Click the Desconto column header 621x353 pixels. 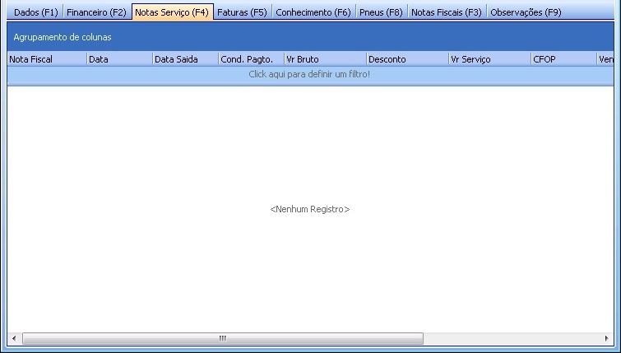tap(406, 59)
